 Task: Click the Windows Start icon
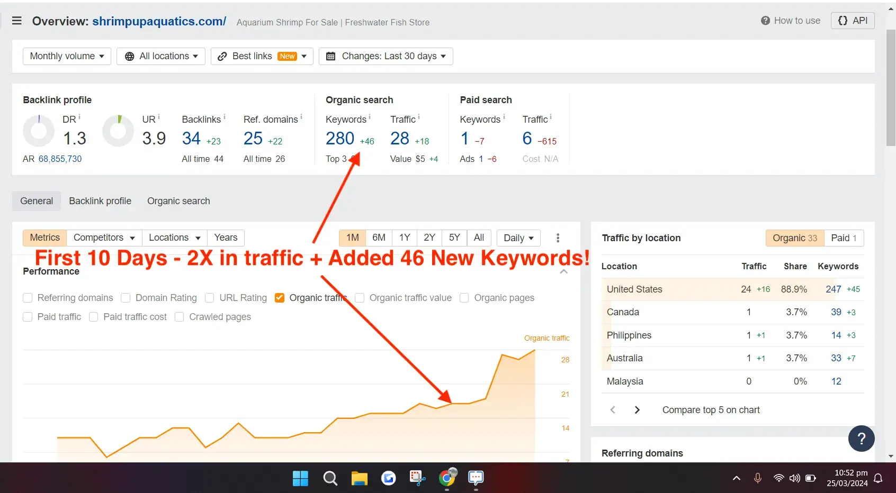pos(300,478)
